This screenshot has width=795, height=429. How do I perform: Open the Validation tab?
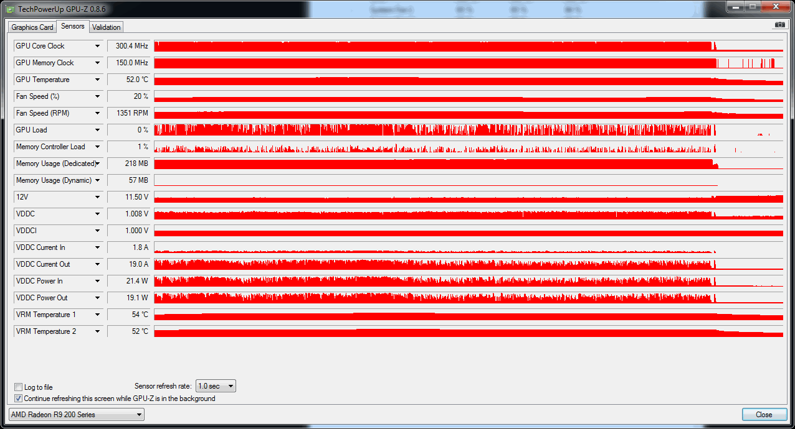(x=107, y=27)
